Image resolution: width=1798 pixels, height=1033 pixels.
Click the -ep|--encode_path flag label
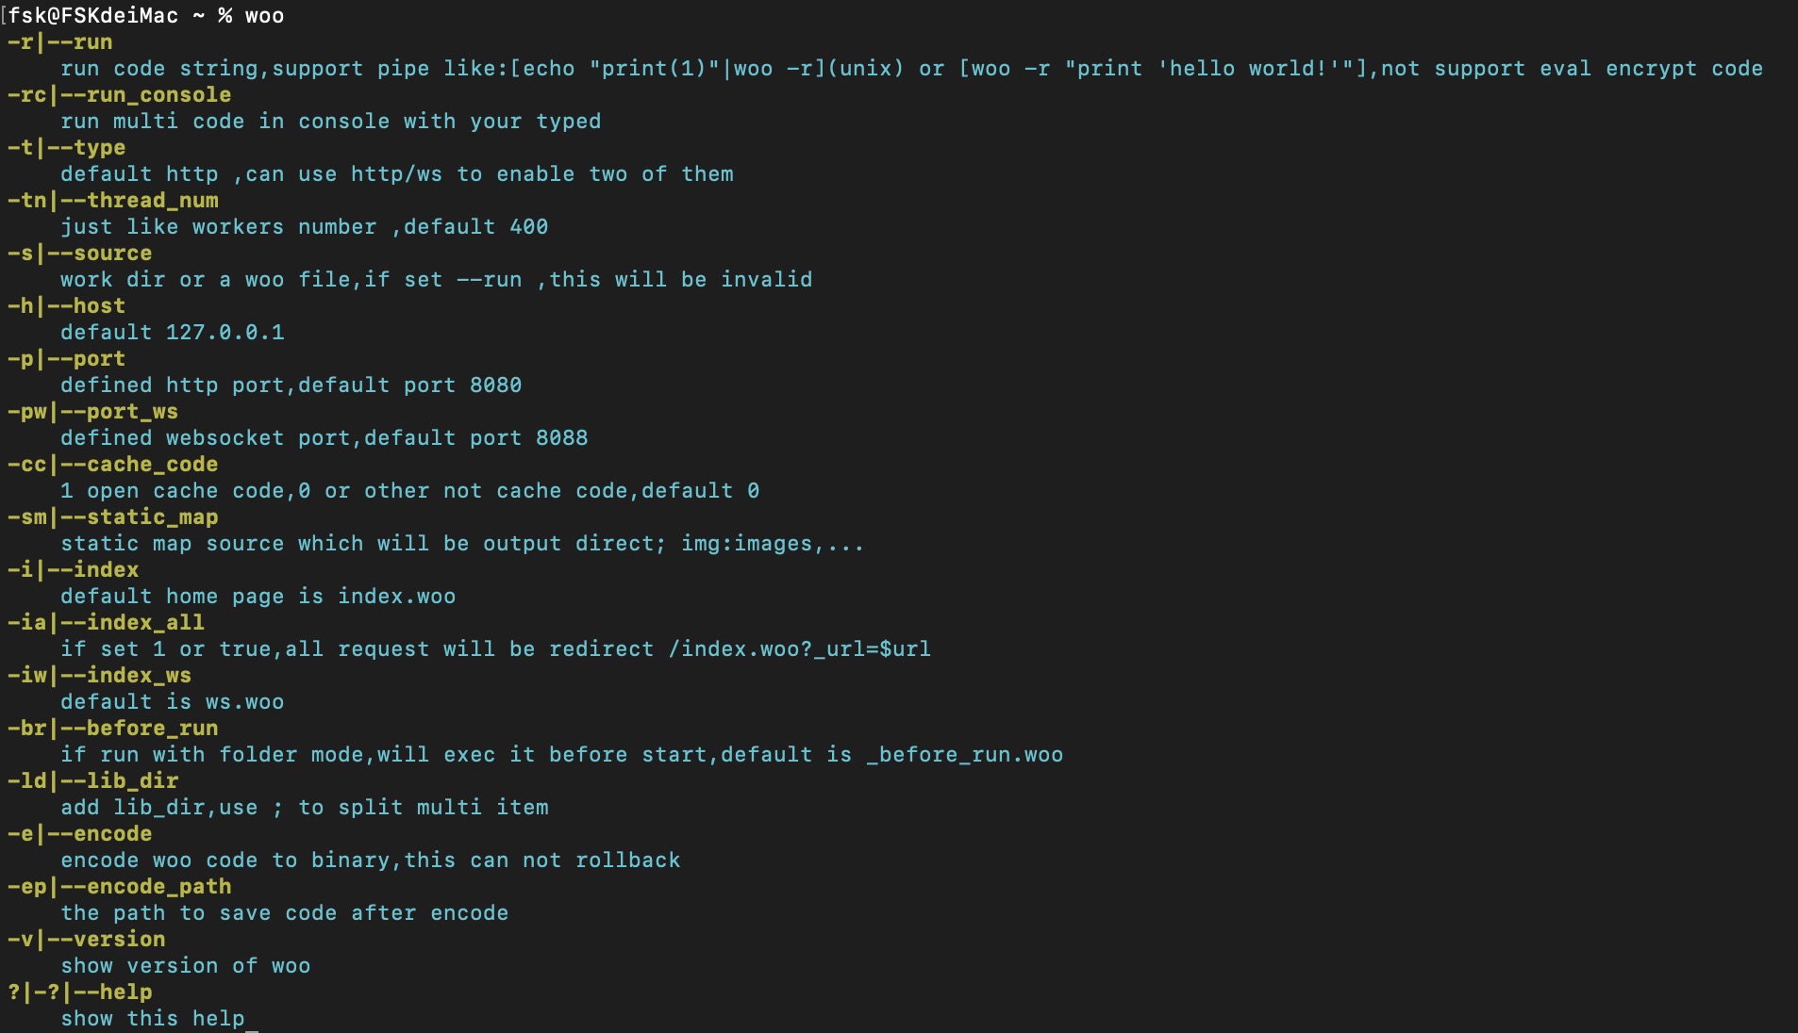119,887
